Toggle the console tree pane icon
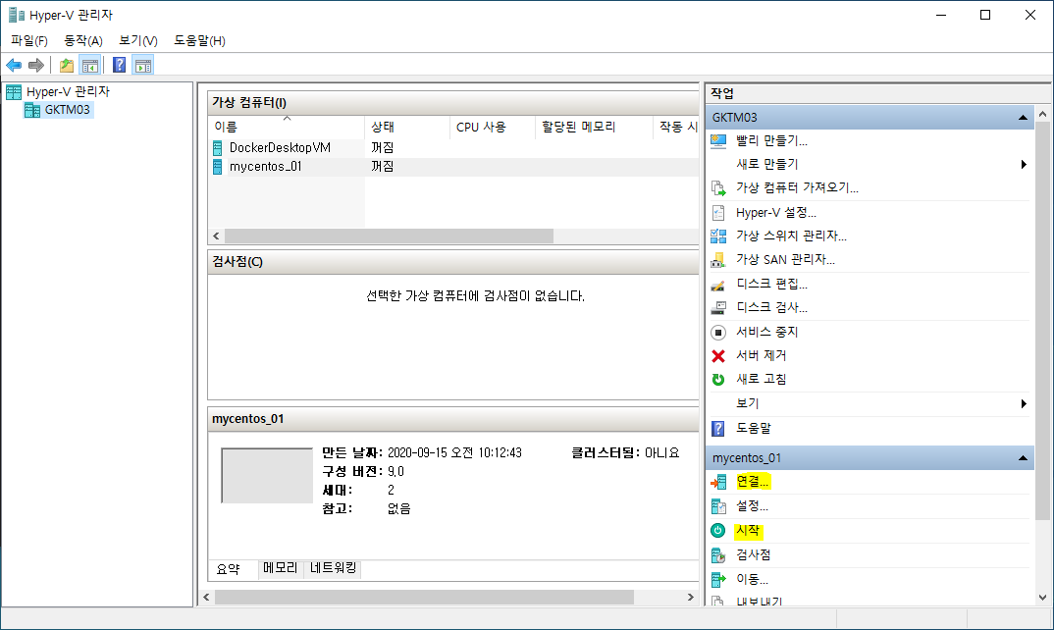This screenshot has height=630, width=1054. click(x=89, y=65)
